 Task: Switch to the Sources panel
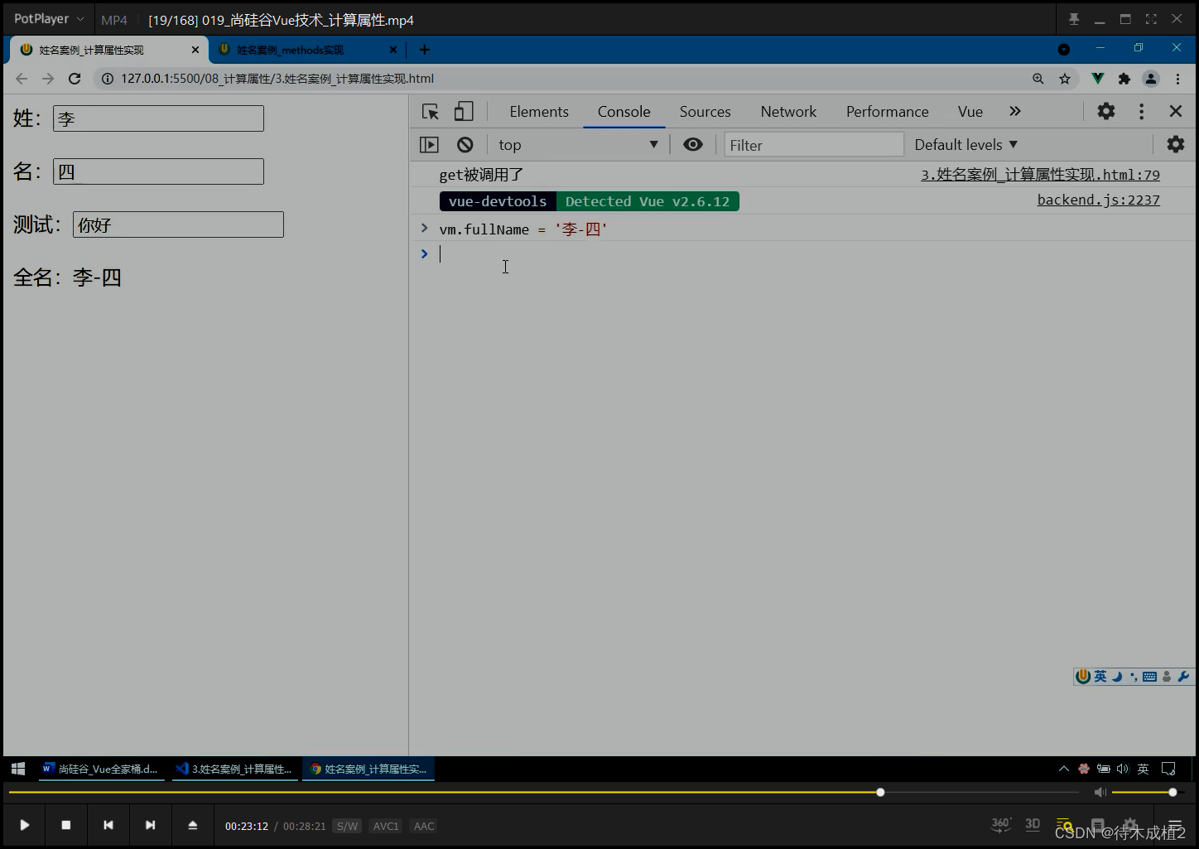[x=705, y=112]
